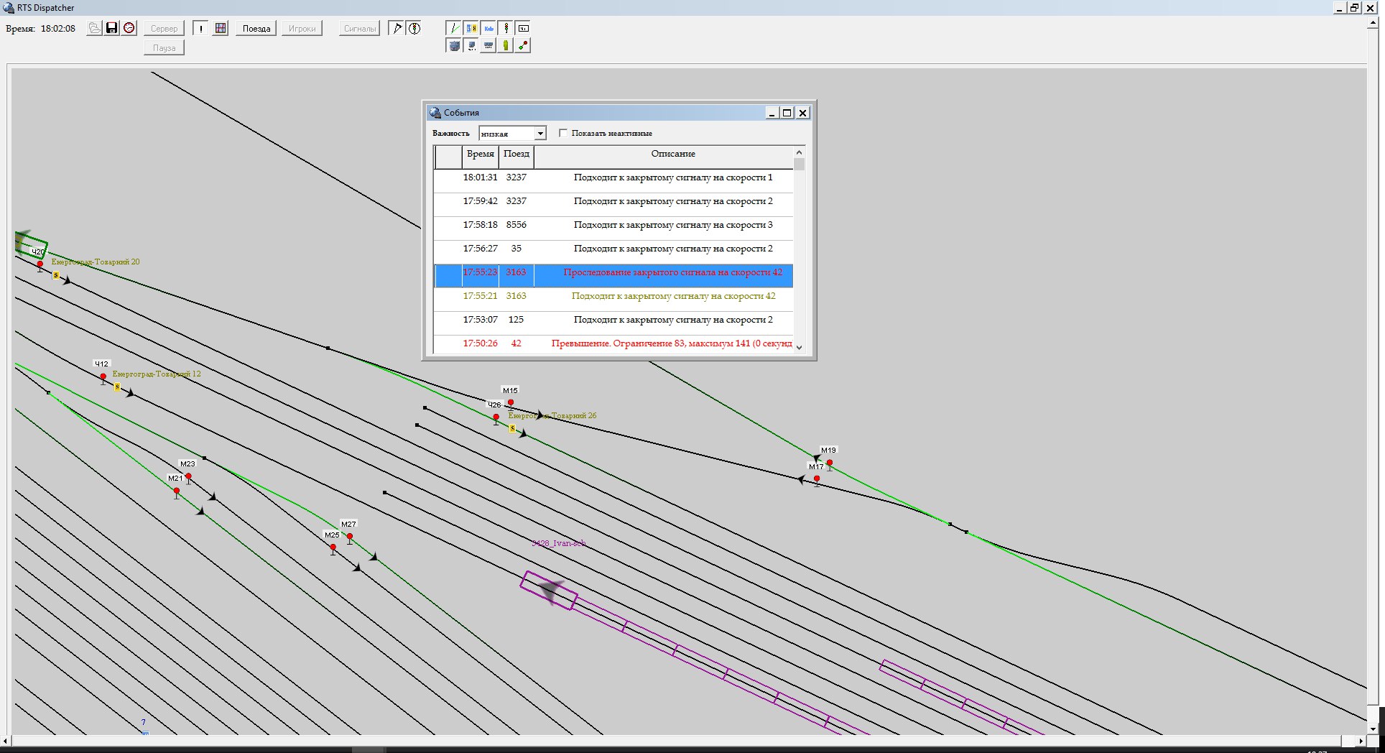The height and width of the screenshot is (753, 1385).
Task: Click the red signal М17 on the map
Action: (817, 479)
